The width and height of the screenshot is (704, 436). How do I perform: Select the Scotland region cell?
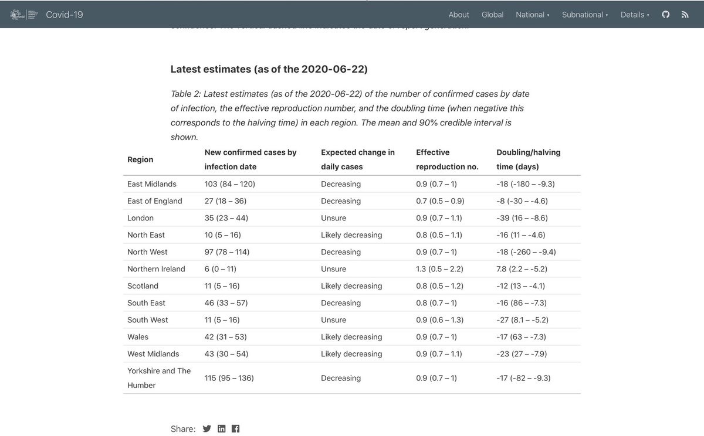tap(143, 286)
